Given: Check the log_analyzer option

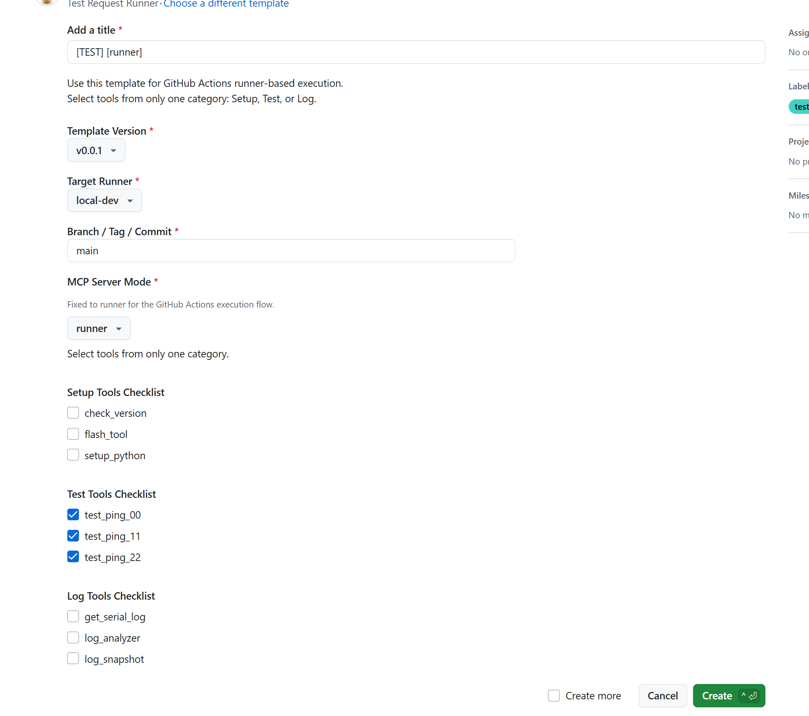Looking at the screenshot, I should 73,637.
